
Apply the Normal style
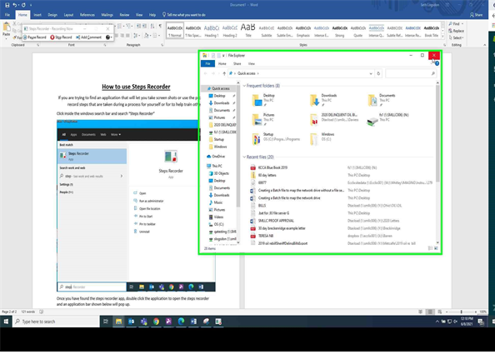(175, 31)
